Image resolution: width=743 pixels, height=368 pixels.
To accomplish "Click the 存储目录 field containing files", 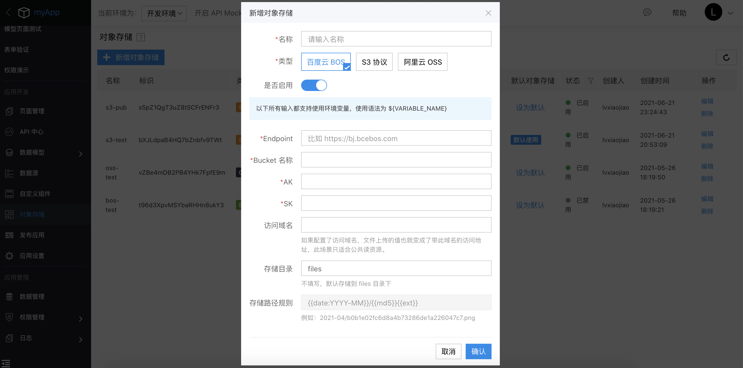I will click(396, 268).
